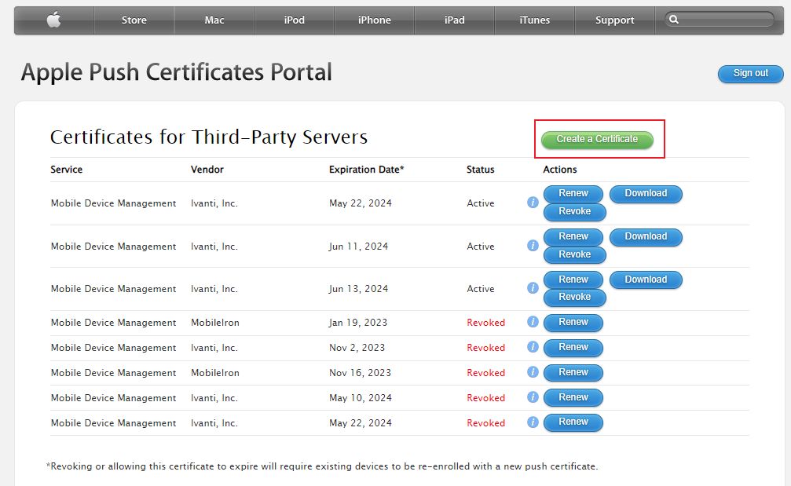
Task: Click the search magnifier icon
Action: tap(674, 20)
